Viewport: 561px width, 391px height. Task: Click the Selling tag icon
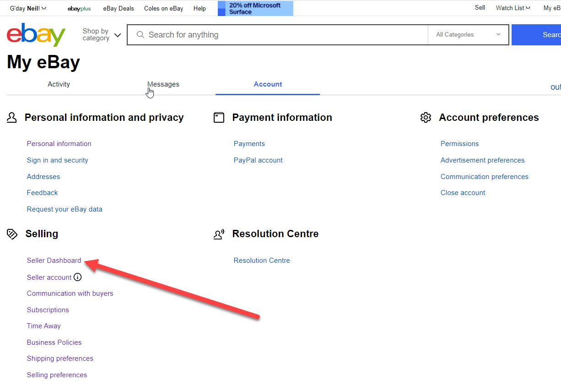click(x=12, y=234)
